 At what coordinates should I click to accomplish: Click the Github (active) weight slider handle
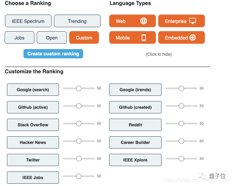(79, 106)
